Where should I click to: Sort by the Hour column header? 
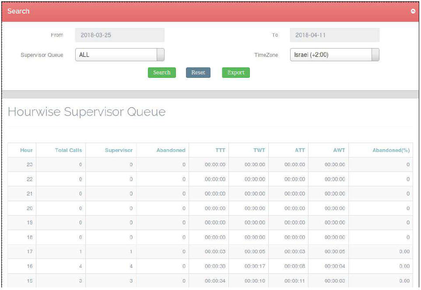[x=26, y=150]
